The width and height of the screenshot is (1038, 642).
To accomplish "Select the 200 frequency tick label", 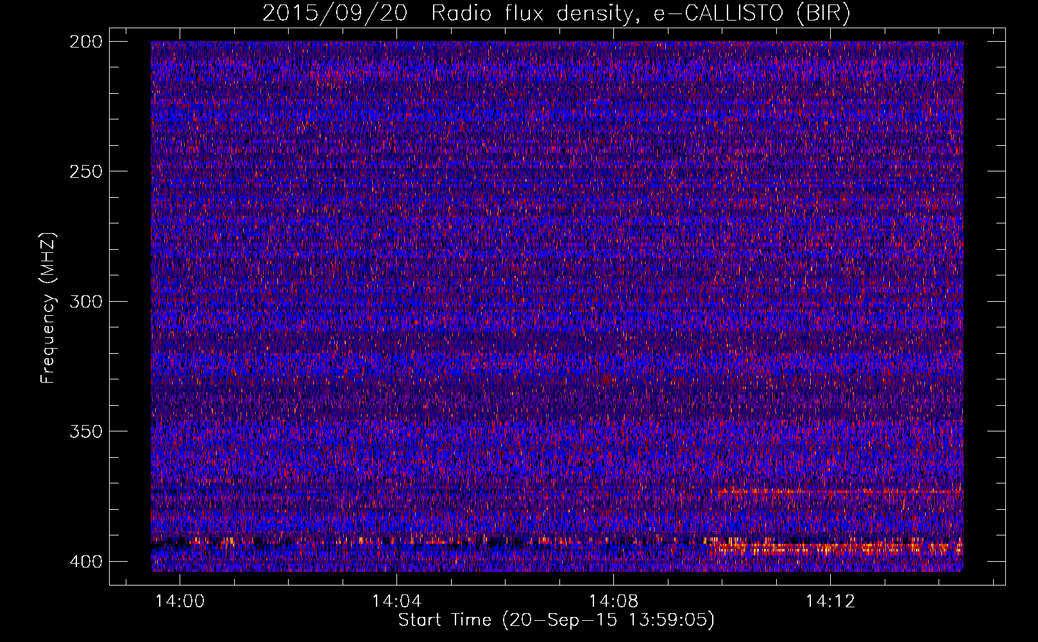I will pyautogui.click(x=85, y=42).
